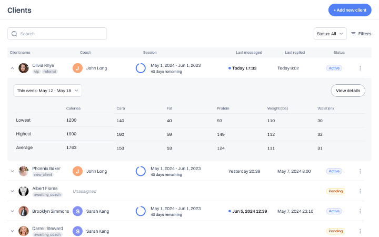Open the This week date range dropdown

48,91
